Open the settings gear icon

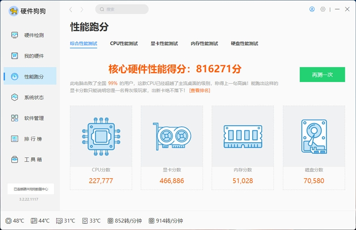click(323, 9)
